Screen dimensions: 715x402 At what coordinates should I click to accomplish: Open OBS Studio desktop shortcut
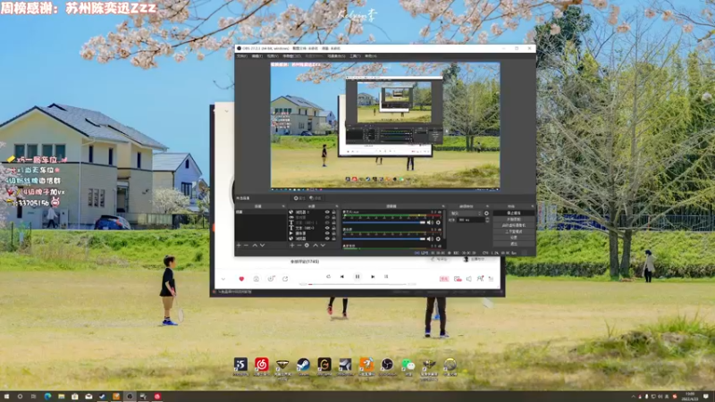pyautogui.click(x=387, y=364)
